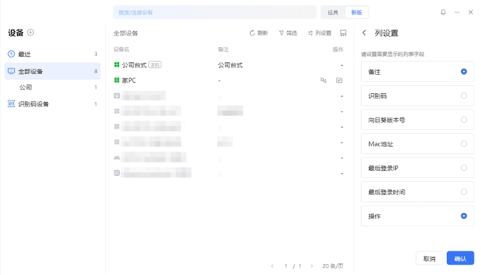Disable the 备注 column option
The height and width of the screenshot is (275, 481).
[x=417, y=72]
